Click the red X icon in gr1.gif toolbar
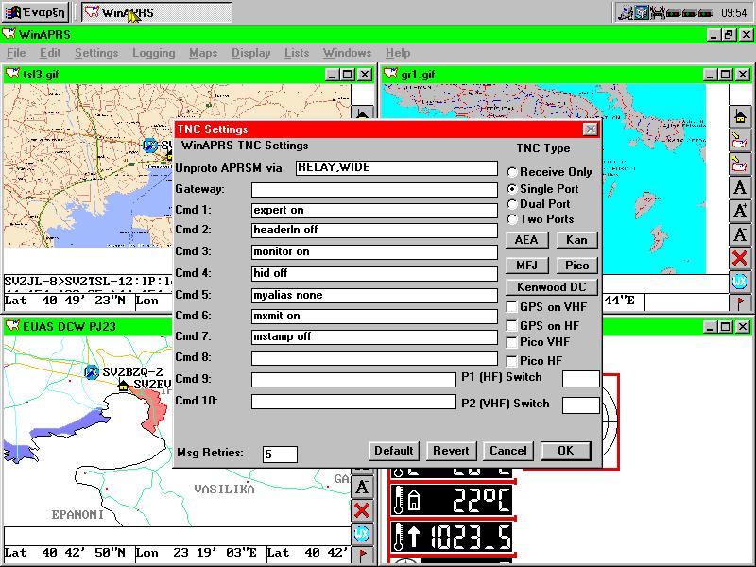Image resolution: width=756 pixels, height=567 pixels. [x=740, y=258]
